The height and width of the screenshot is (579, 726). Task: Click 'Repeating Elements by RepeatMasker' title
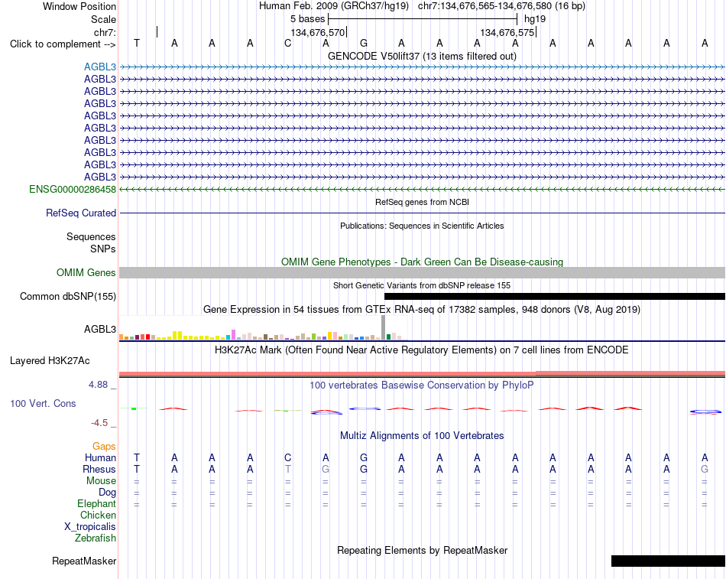tap(422, 550)
